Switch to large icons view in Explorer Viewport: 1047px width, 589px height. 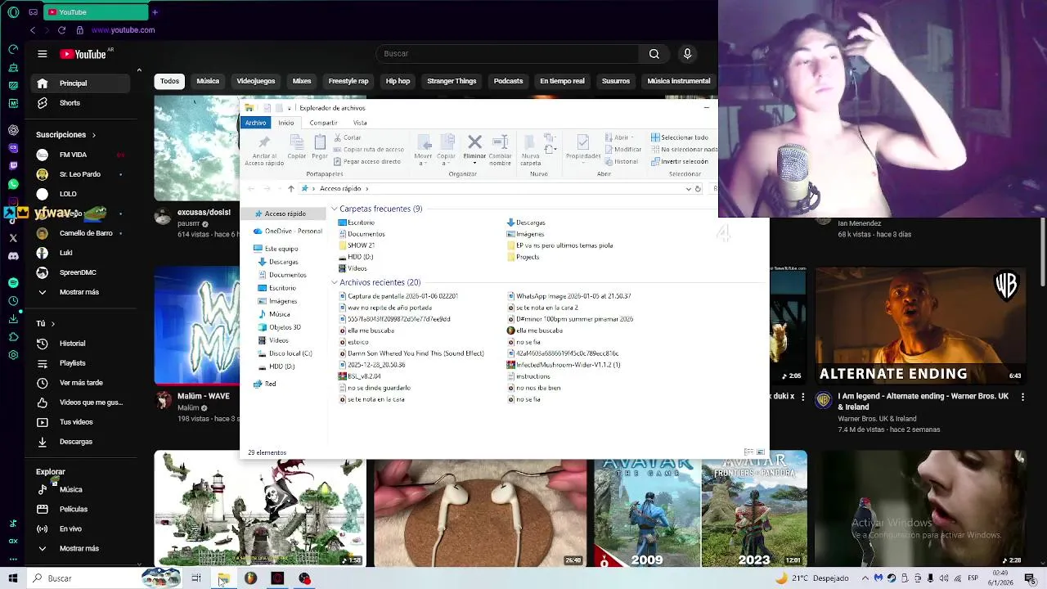point(761,452)
